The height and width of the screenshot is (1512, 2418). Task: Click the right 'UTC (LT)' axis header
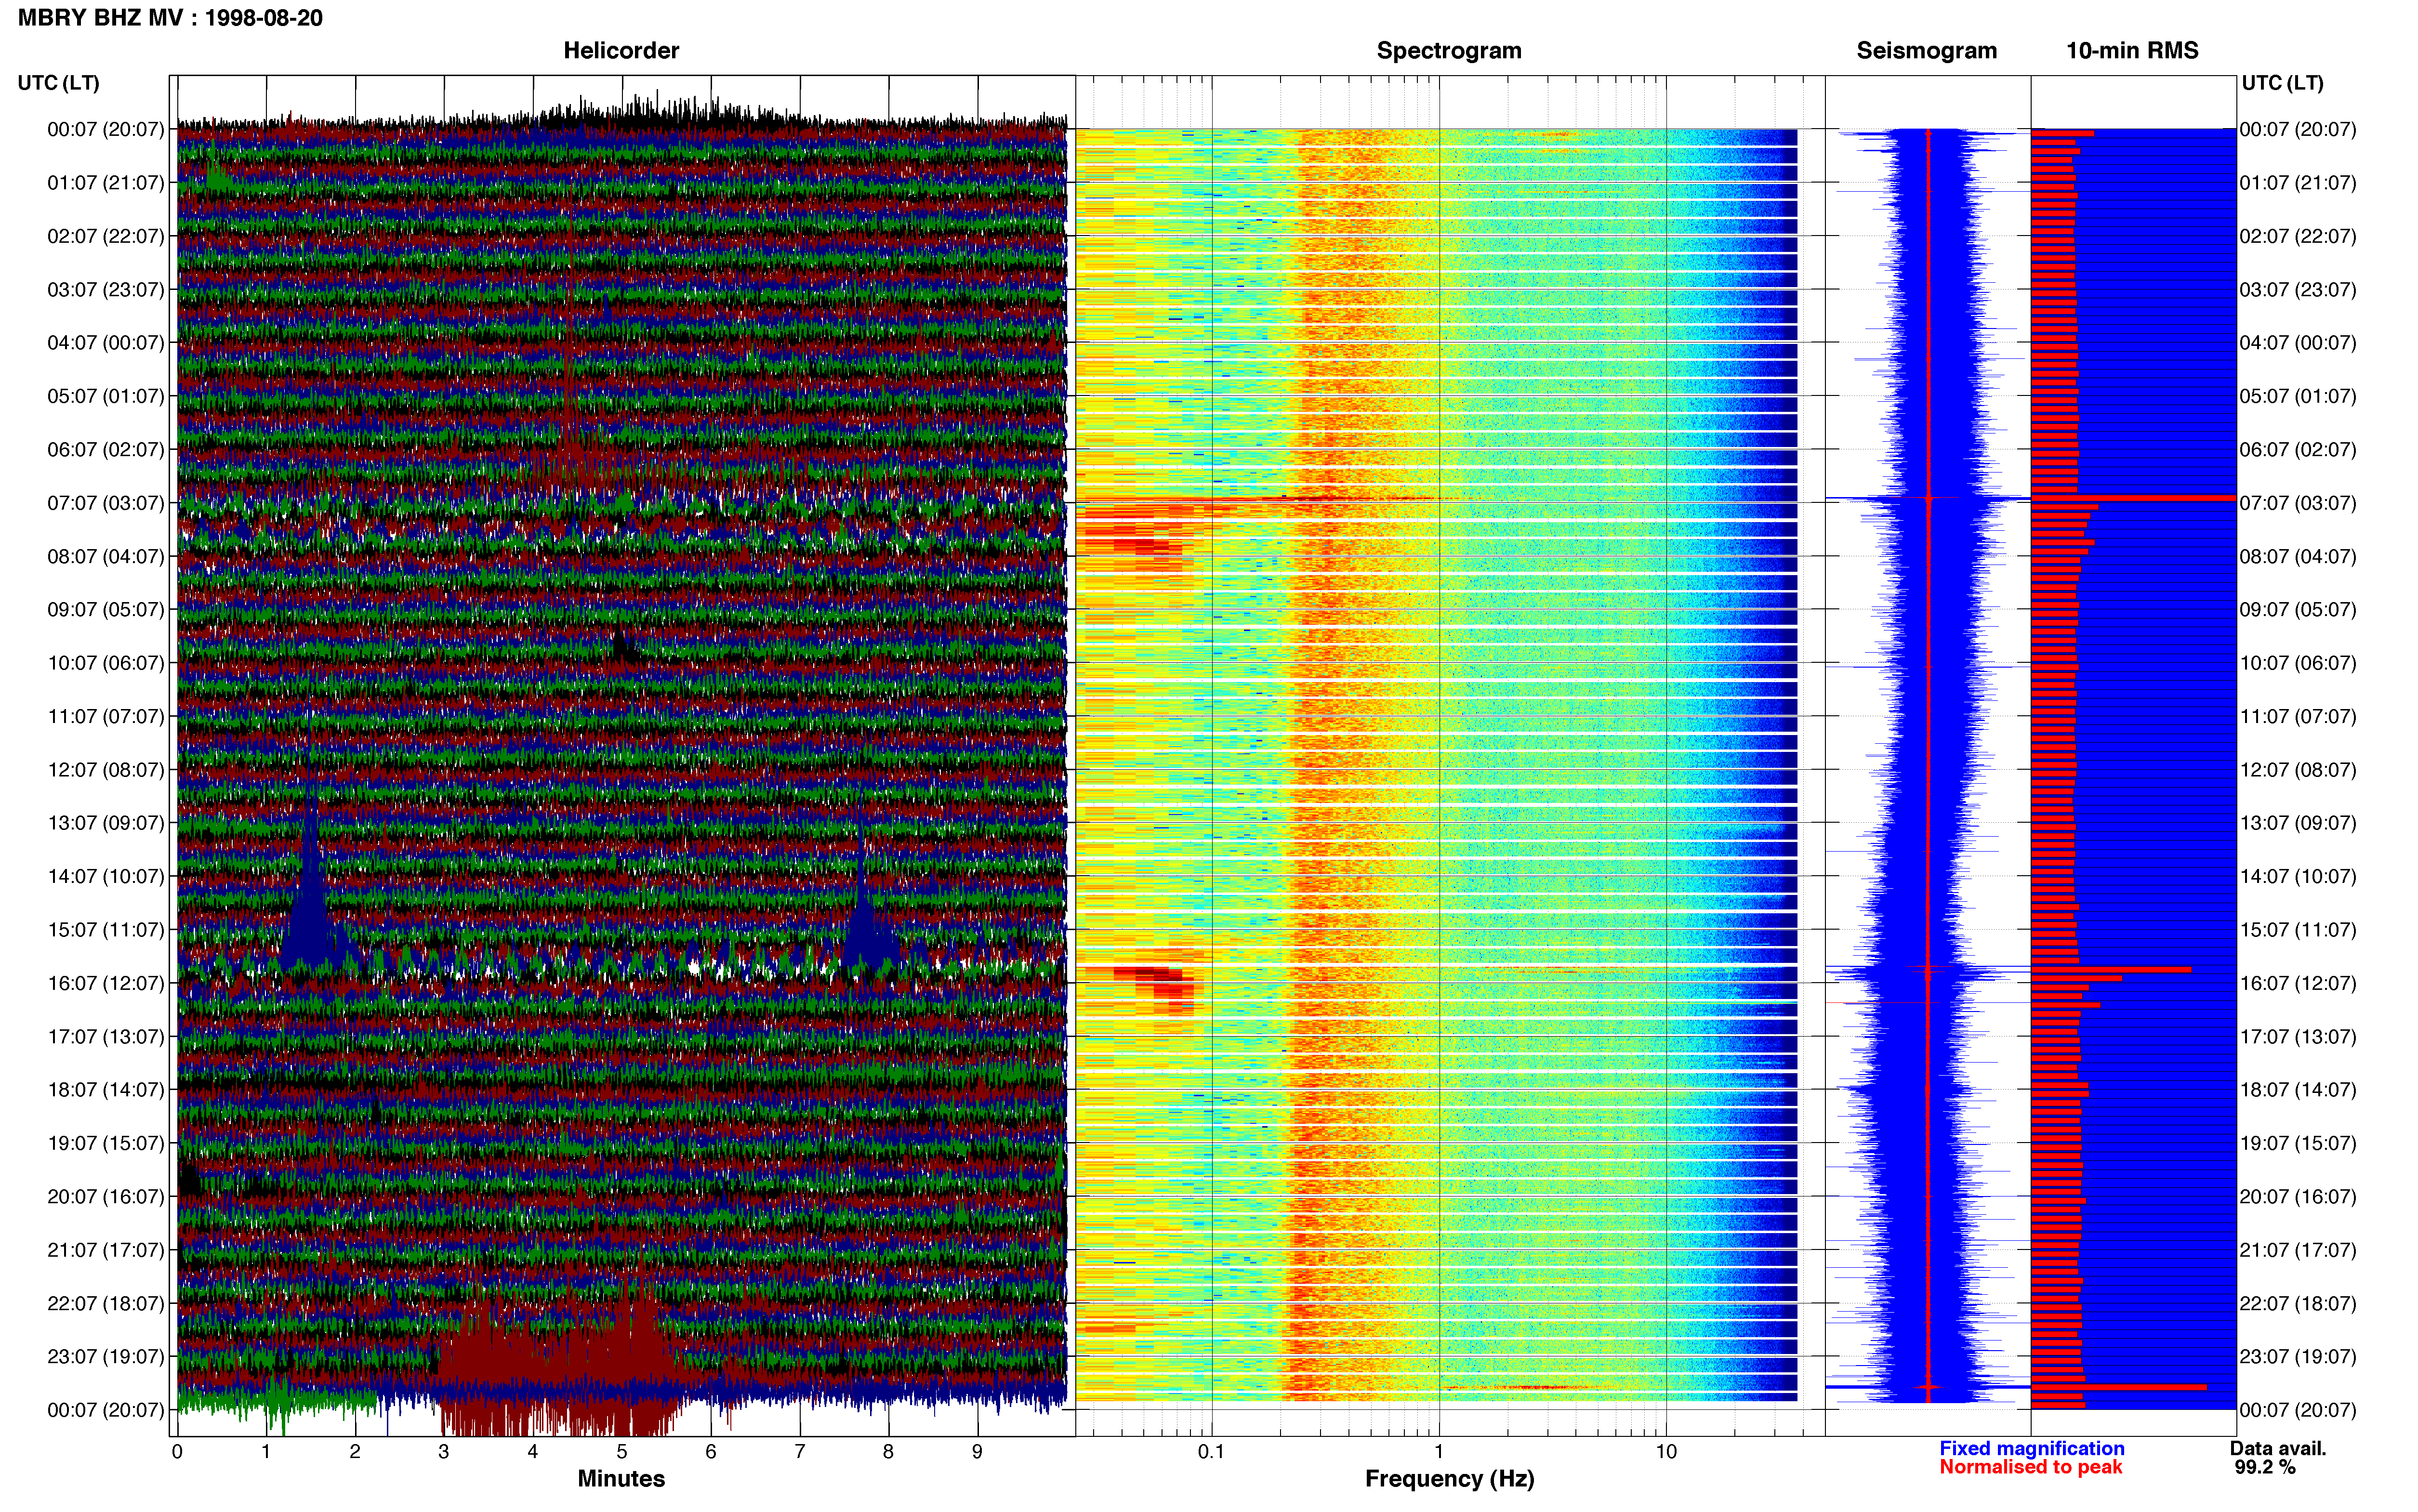coord(2282,83)
